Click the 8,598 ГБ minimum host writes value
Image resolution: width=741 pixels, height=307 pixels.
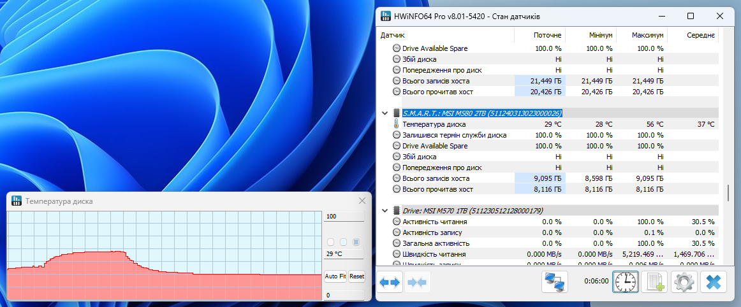pos(599,178)
